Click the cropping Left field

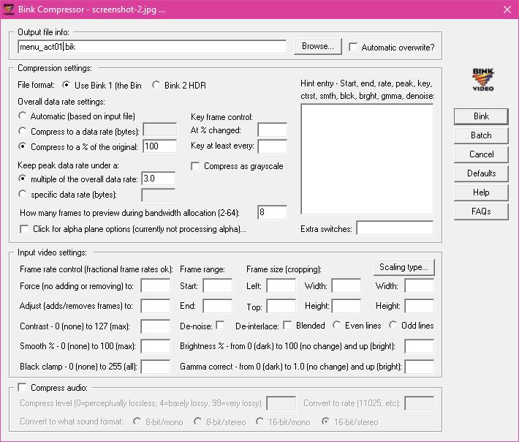pyautogui.click(x=281, y=285)
